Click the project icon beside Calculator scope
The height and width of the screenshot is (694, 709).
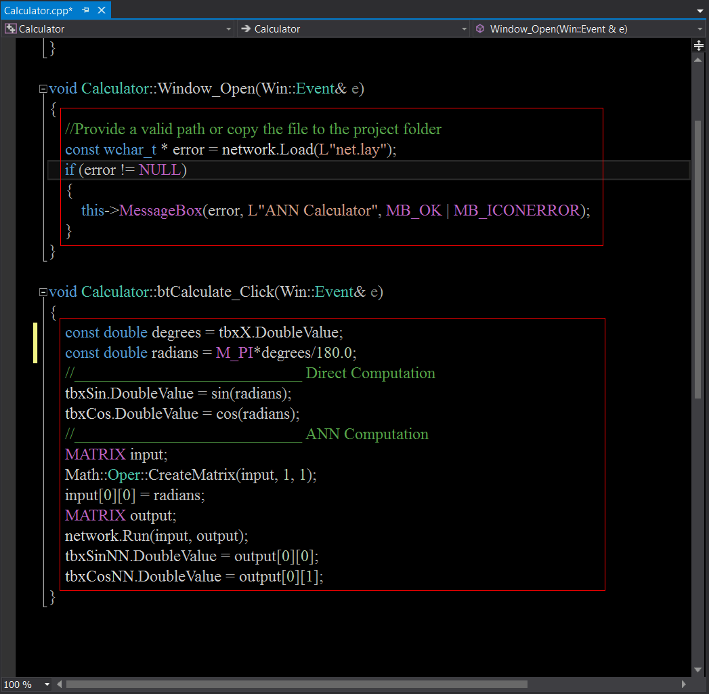(x=10, y=29)
